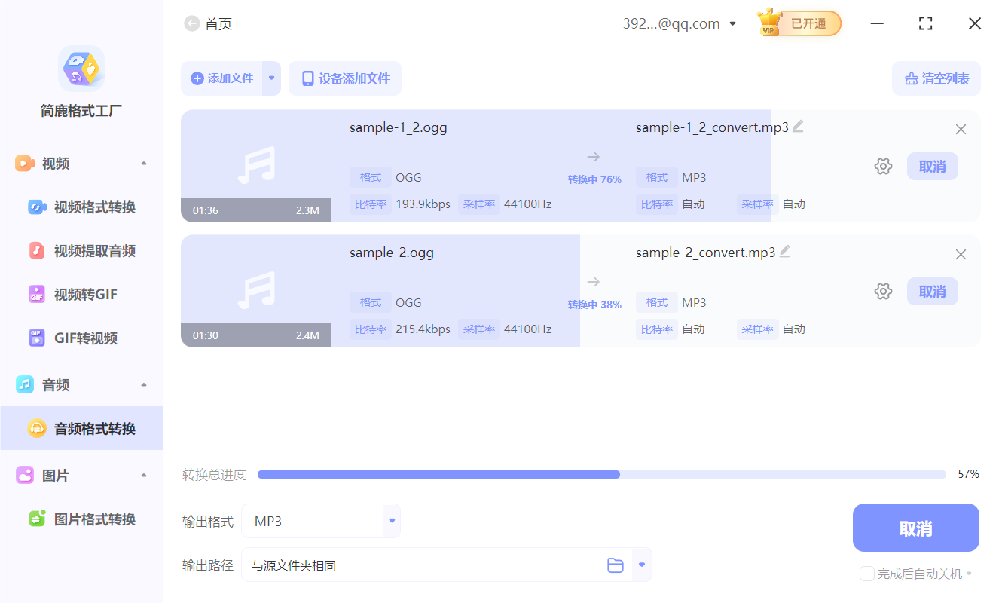999x603 pixels.
Task: Go back to 首页
Action: pyautogui.click(x=209, y=23)
